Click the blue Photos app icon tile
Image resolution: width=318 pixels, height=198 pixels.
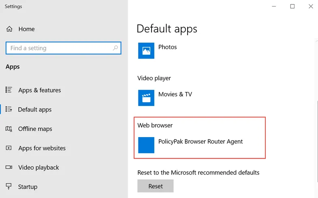pos(146,51)
